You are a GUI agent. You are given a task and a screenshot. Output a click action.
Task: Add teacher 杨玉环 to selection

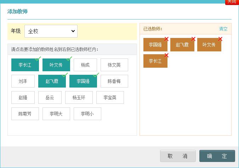[79, 97]
